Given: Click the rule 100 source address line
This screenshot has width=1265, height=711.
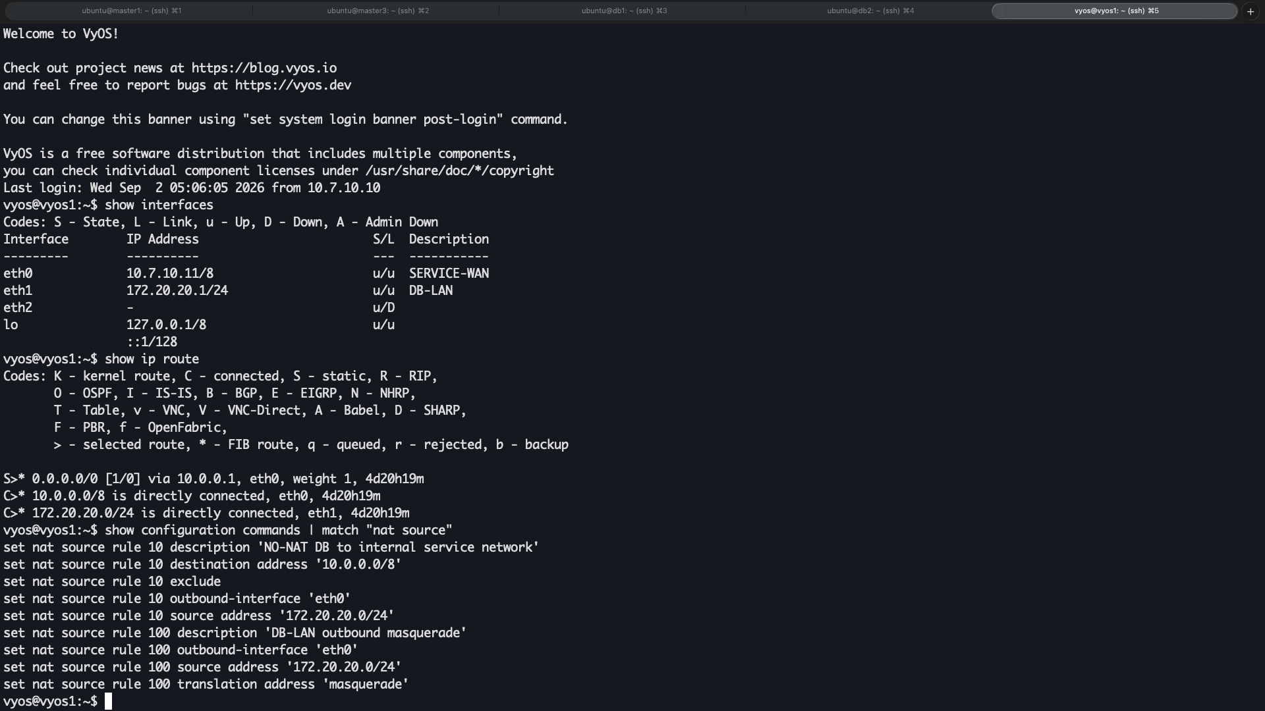Looking at the screenshot, I should click(202, 667).
